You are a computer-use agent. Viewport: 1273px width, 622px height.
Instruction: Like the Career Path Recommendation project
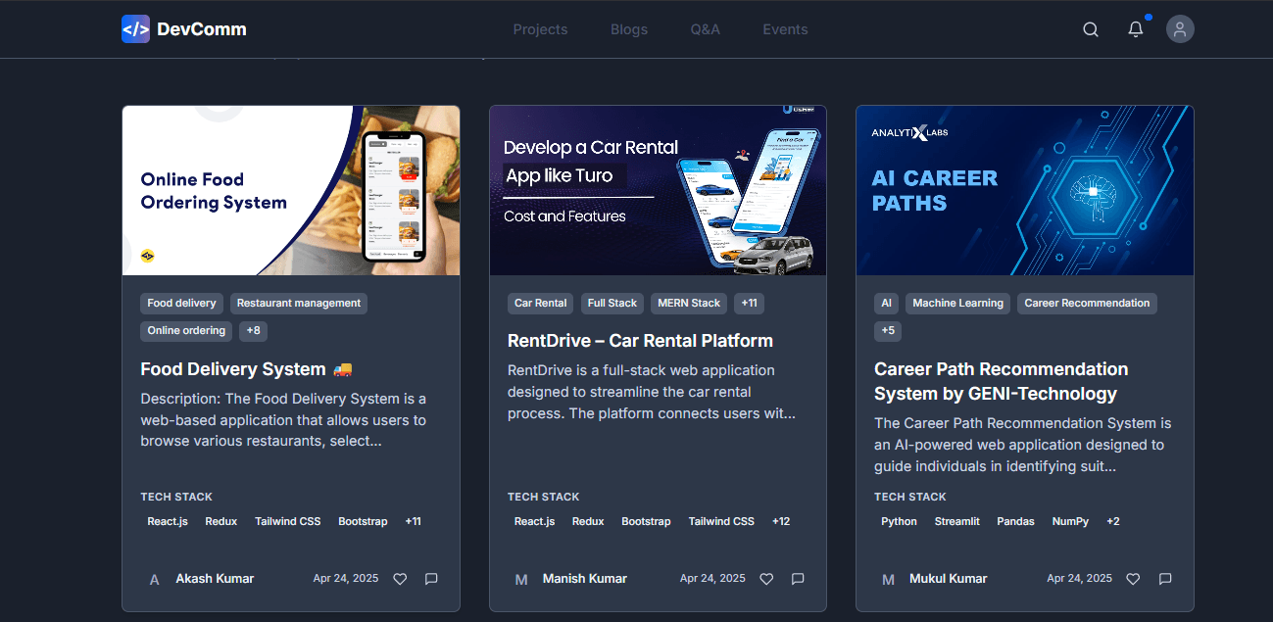click(1133, 579)
